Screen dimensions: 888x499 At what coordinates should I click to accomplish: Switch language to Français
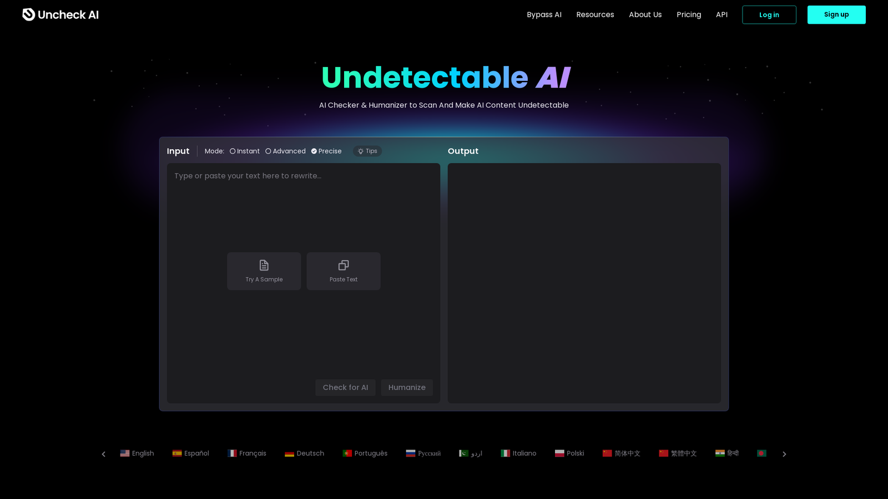247,454
